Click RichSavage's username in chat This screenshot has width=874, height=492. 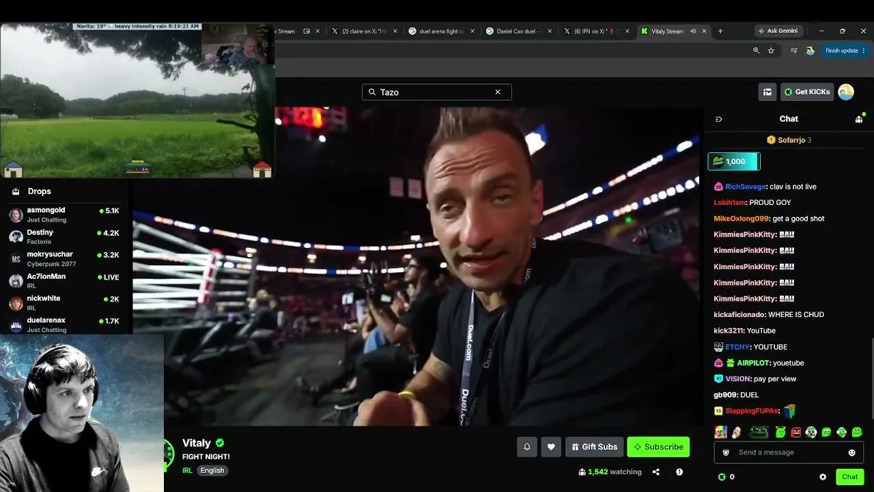pos(746,187)
